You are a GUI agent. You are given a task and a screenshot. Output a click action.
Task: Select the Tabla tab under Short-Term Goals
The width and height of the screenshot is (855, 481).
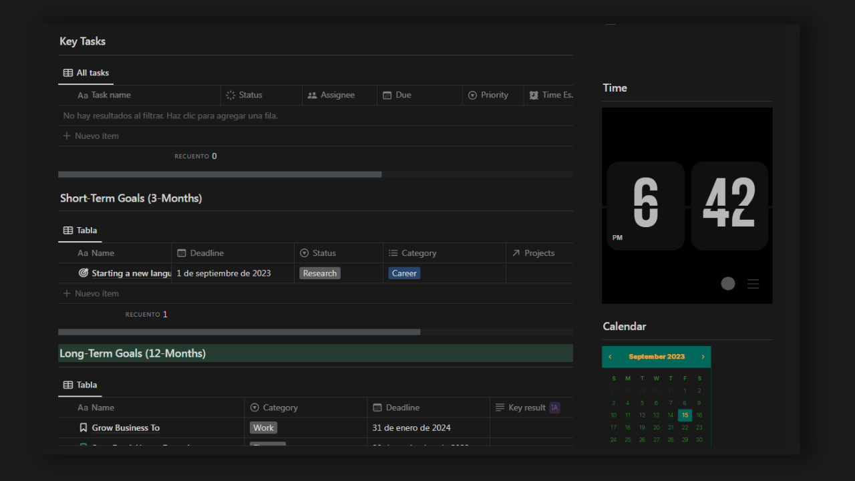click(x=80, y=230)
